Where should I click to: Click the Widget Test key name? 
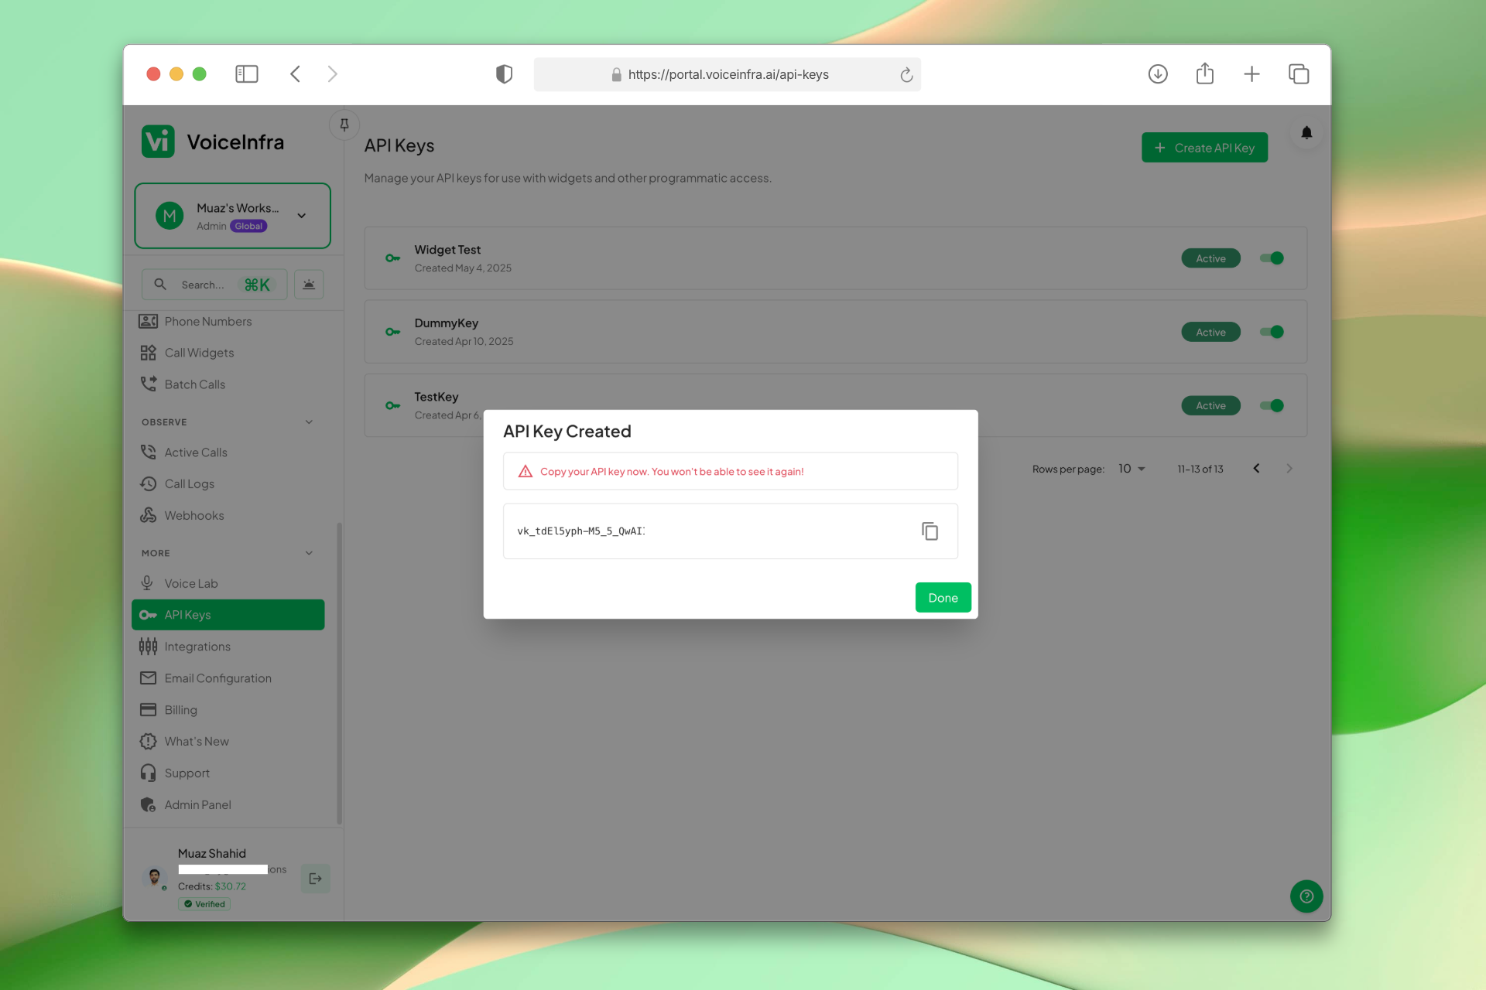click(x=447, y=250)
